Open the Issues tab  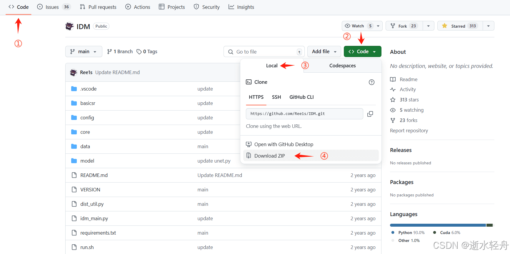point(54,7)
